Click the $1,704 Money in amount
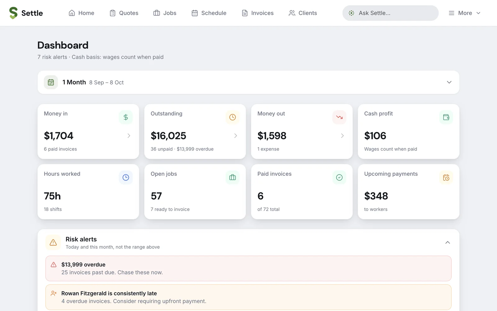Viewport: 497px width, 311px height. [59, 136]
